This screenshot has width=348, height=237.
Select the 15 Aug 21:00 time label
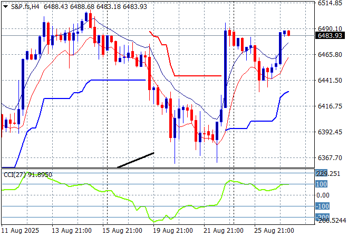point(122,231)
